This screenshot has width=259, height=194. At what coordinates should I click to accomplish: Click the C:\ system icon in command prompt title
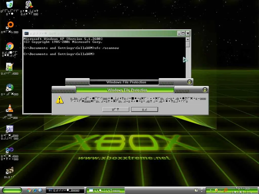[x=26, y=33]
